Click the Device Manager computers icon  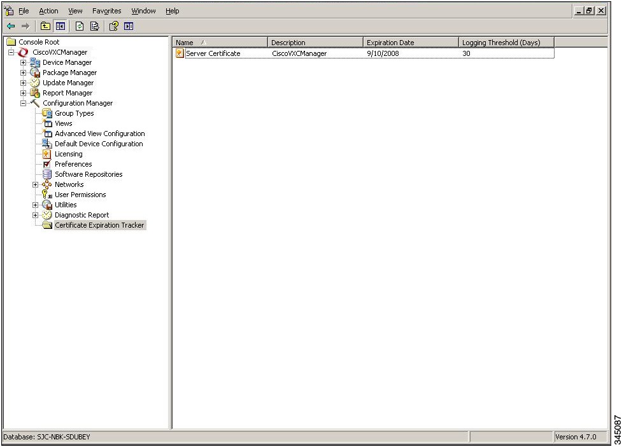[35, 62]
